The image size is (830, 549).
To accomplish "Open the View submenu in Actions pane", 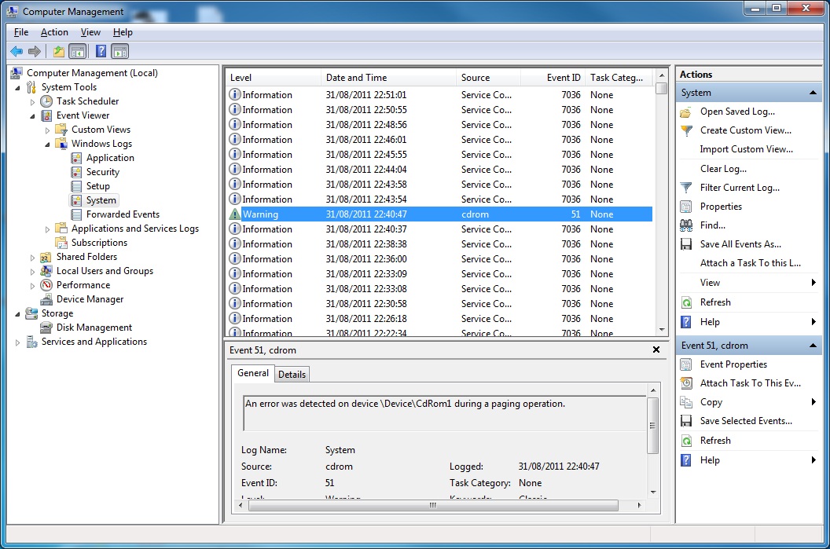I will click(710, 282).
